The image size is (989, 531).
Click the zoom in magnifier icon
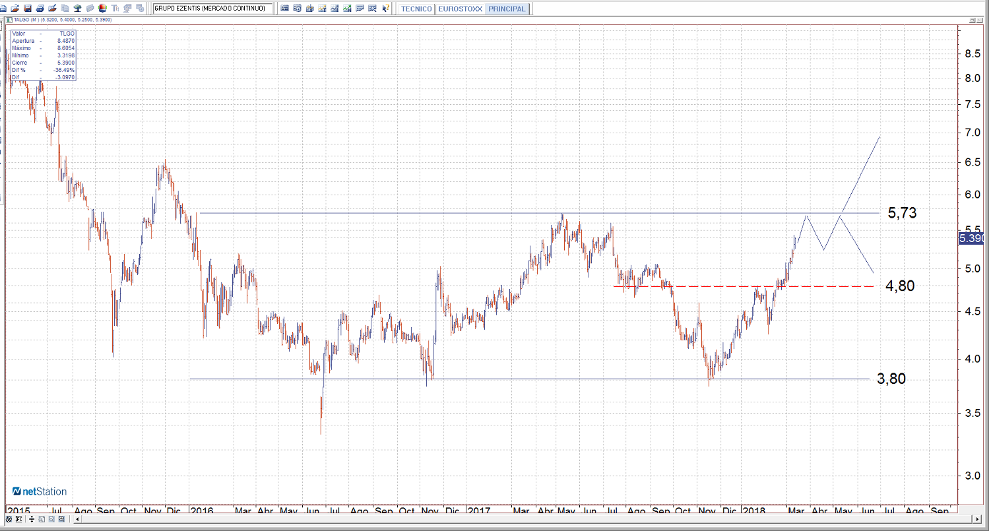(x=61, y=520)
